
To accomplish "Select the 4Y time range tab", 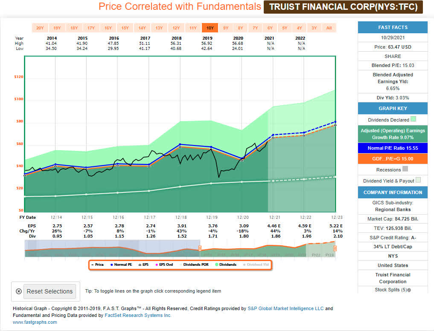I will pos(300,28).
